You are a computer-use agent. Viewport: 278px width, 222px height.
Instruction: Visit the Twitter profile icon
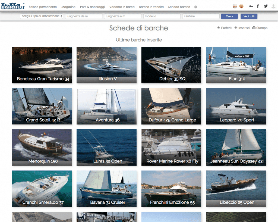266,6
